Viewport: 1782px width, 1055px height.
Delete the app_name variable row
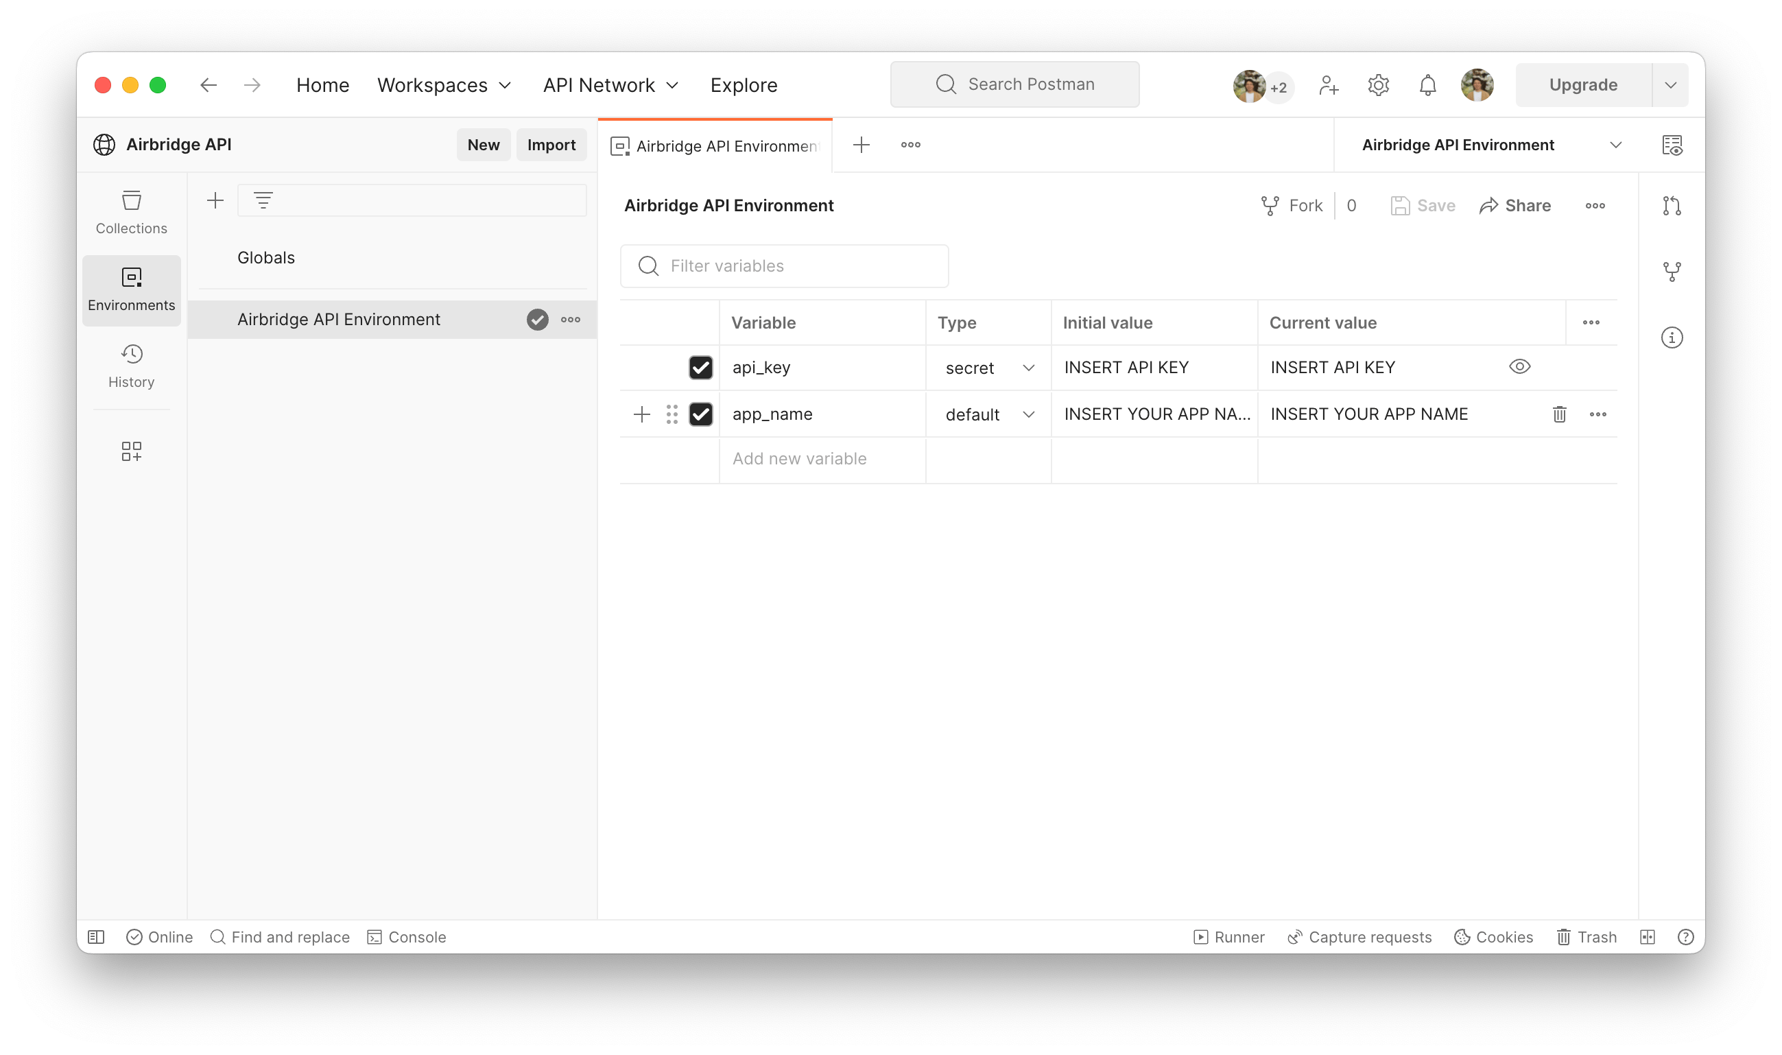pyautogui.click(x=1560, y=414)
